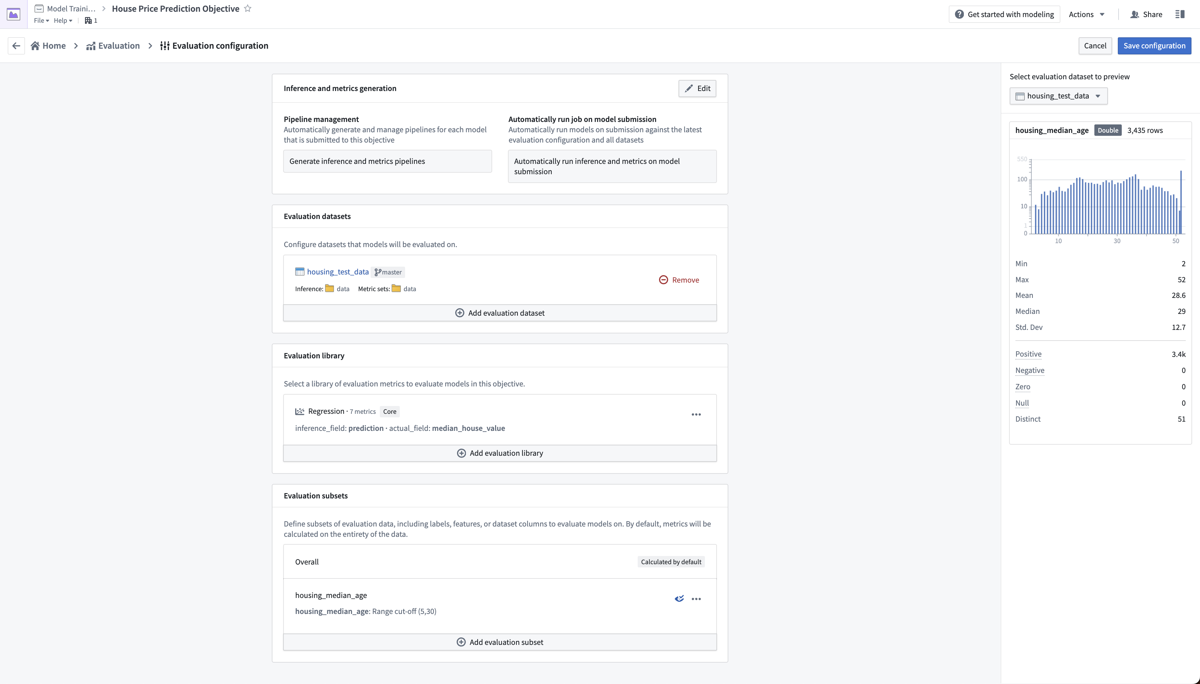Cancel the evaluation configuration

(x=1095, y=46)
